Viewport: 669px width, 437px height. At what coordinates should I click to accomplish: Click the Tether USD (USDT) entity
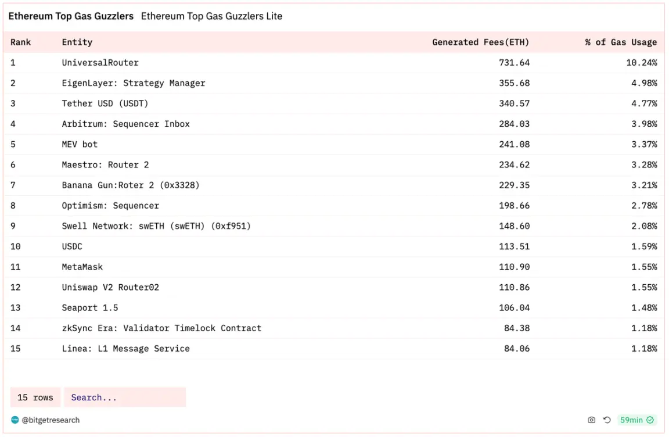105,103
